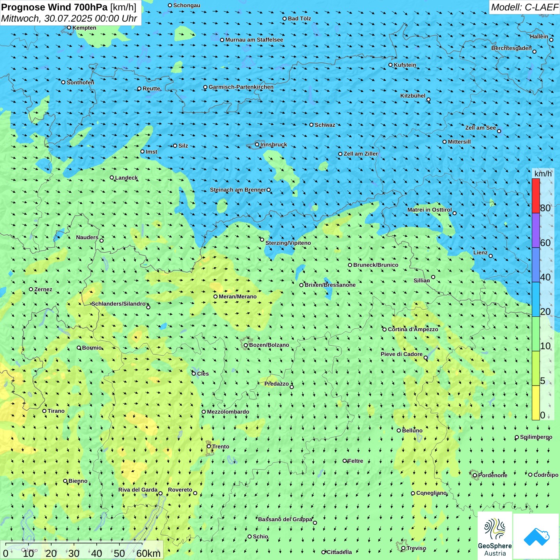Click the Schio town label

coord(260,536)
